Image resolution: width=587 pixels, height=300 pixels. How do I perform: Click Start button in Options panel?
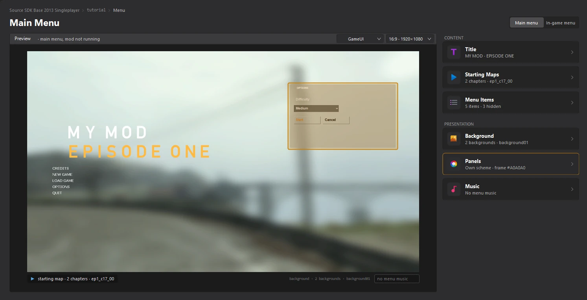[307, 120]
